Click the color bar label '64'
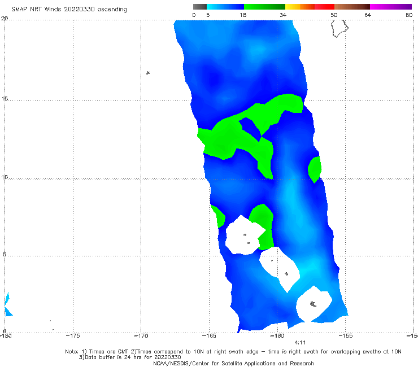 tap(368, 15)
